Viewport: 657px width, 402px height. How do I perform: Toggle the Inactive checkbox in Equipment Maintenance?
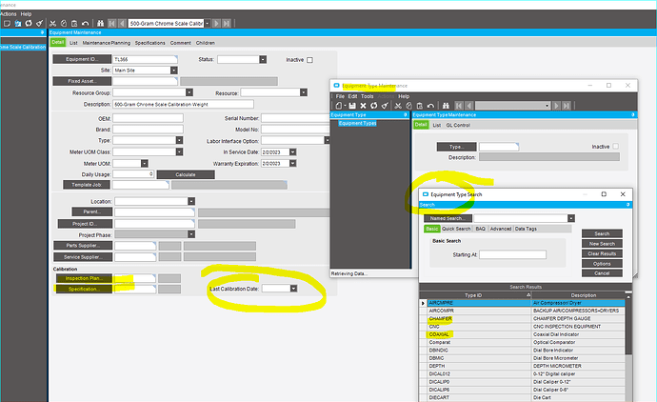tap(309, 60)
